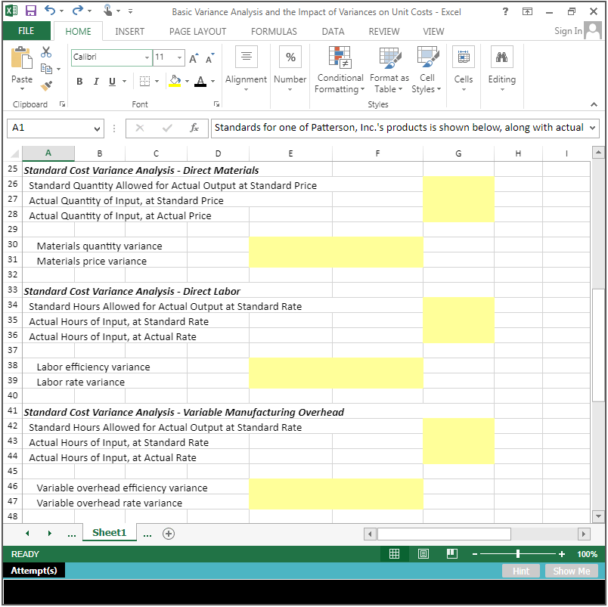608x607 pixels.
Task: Switch to the REVIEW tab
Action: tap(384, 32)
